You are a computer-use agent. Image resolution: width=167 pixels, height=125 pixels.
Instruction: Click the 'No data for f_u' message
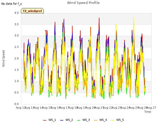11,4
